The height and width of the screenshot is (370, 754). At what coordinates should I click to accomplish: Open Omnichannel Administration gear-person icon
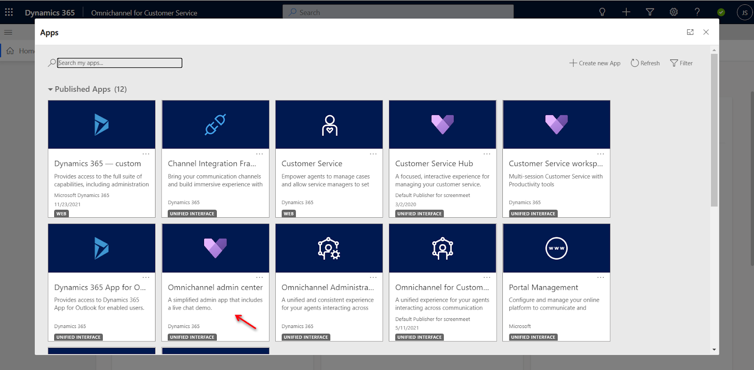(329, 248)
